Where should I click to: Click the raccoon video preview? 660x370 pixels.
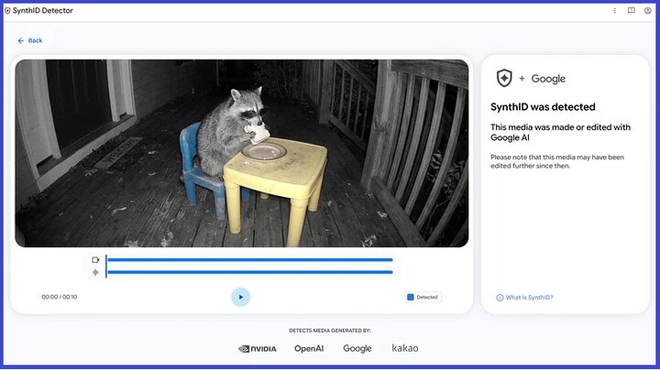242,153
